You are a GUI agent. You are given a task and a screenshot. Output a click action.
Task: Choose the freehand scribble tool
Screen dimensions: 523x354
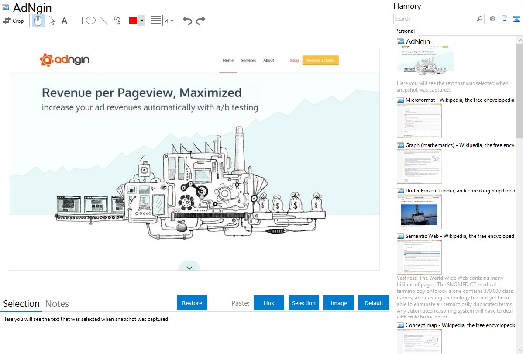click(x=117, y=21)
